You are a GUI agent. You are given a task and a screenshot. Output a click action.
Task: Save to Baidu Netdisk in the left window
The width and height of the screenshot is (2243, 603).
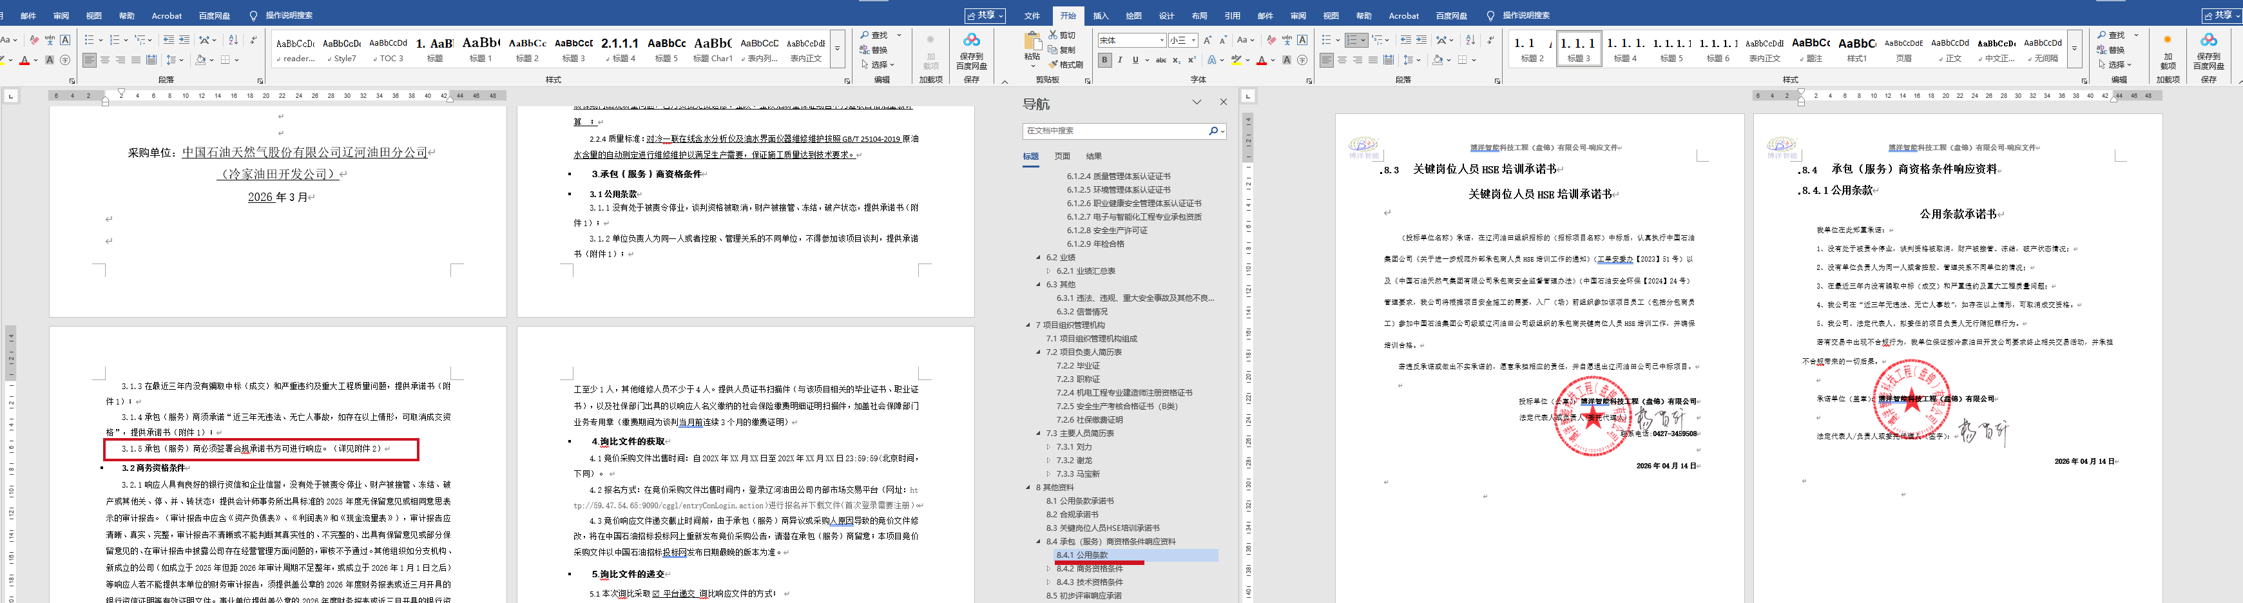tap(972, 52)
